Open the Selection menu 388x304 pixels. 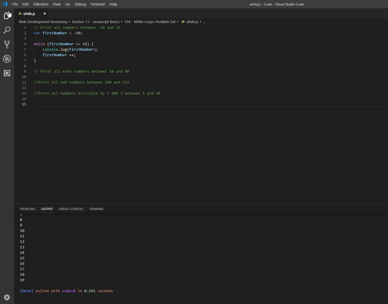(41, 4)
